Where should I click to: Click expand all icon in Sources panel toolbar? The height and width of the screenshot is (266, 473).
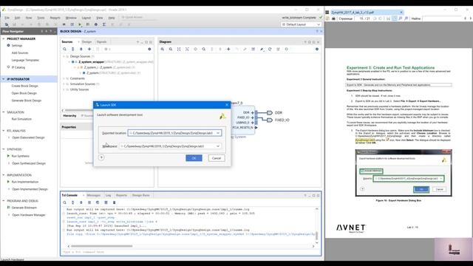[x=81, y=49]
